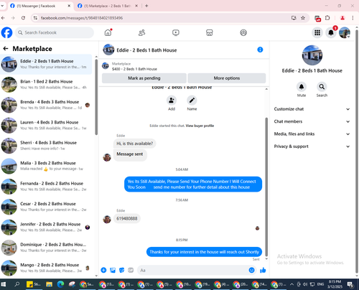Open the browser extensions puzzle icon
The image size is (359, 290).
[327, 18]
